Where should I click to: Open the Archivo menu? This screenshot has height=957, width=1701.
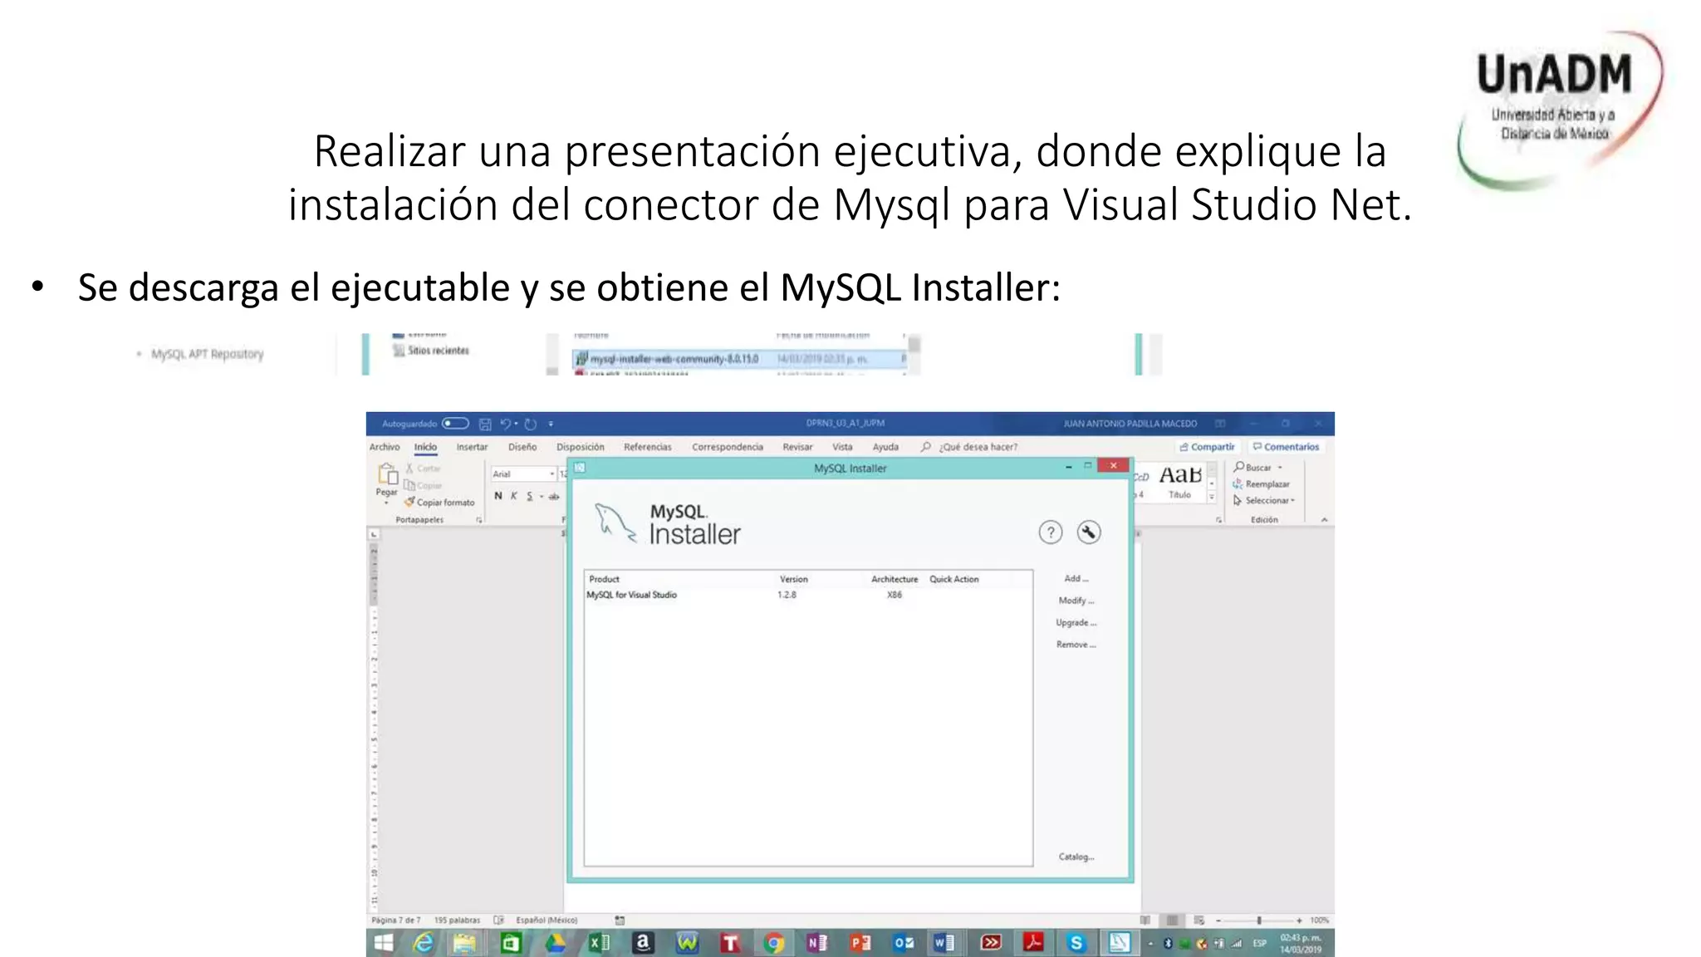coord(385,447)
